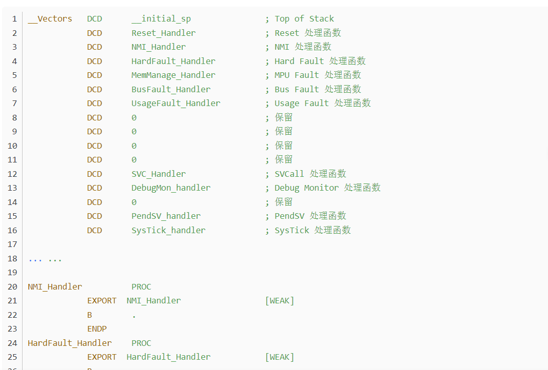Click the __initial_sp symbol
The height and width of the screenshot is (370, 548).
click(161, 19)
